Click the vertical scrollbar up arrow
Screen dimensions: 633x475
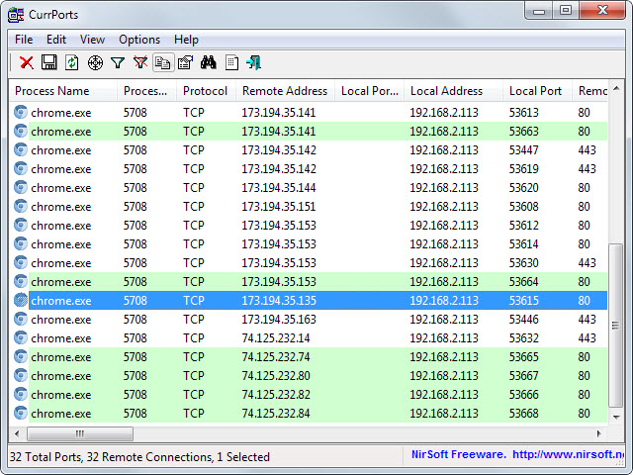(x=616, y=88)
